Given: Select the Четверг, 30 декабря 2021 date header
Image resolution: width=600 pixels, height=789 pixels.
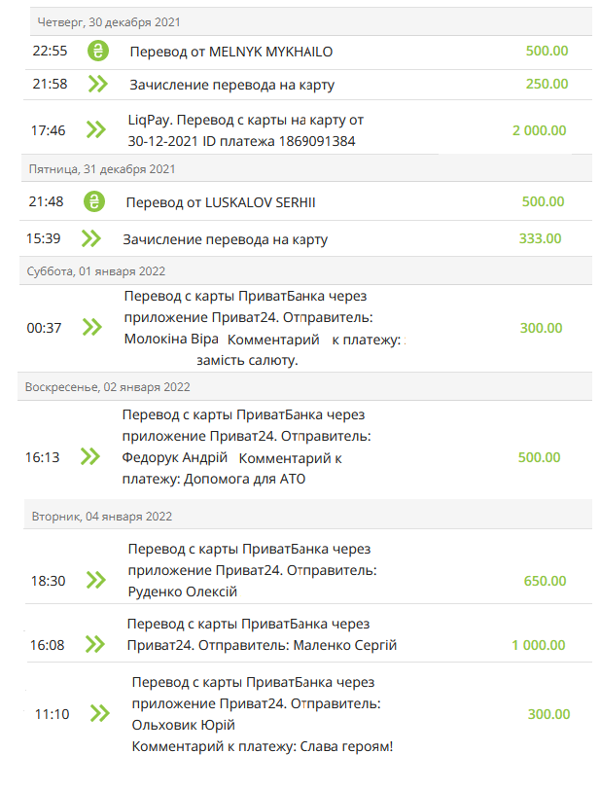Looking at the screenshot, I should (x=311, y=22).
